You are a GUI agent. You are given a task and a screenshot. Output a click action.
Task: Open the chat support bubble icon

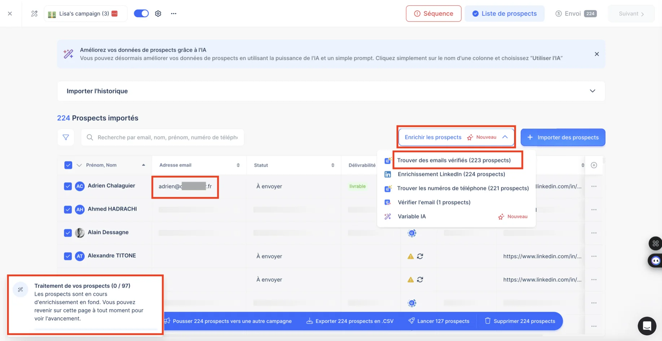point(647,326)
